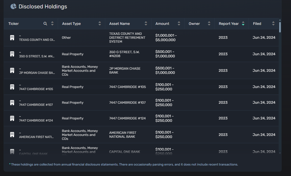
Task: Select ticker text 350 G STREET, S.W. #N...
Action: tap(37, 56)
